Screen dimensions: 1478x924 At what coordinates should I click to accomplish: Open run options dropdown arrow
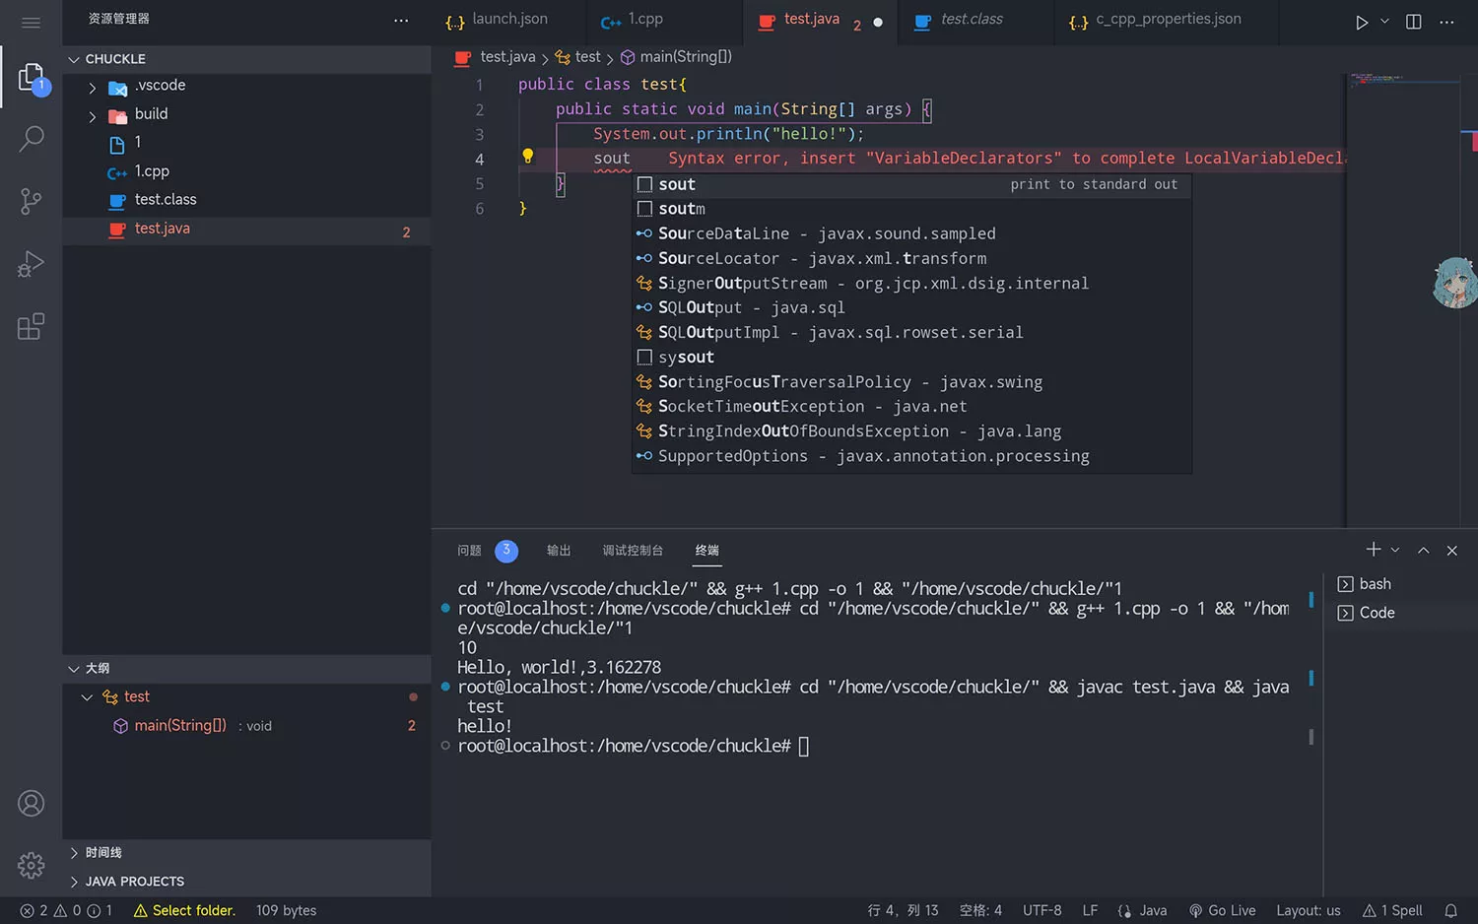(x=1384, y=22)
